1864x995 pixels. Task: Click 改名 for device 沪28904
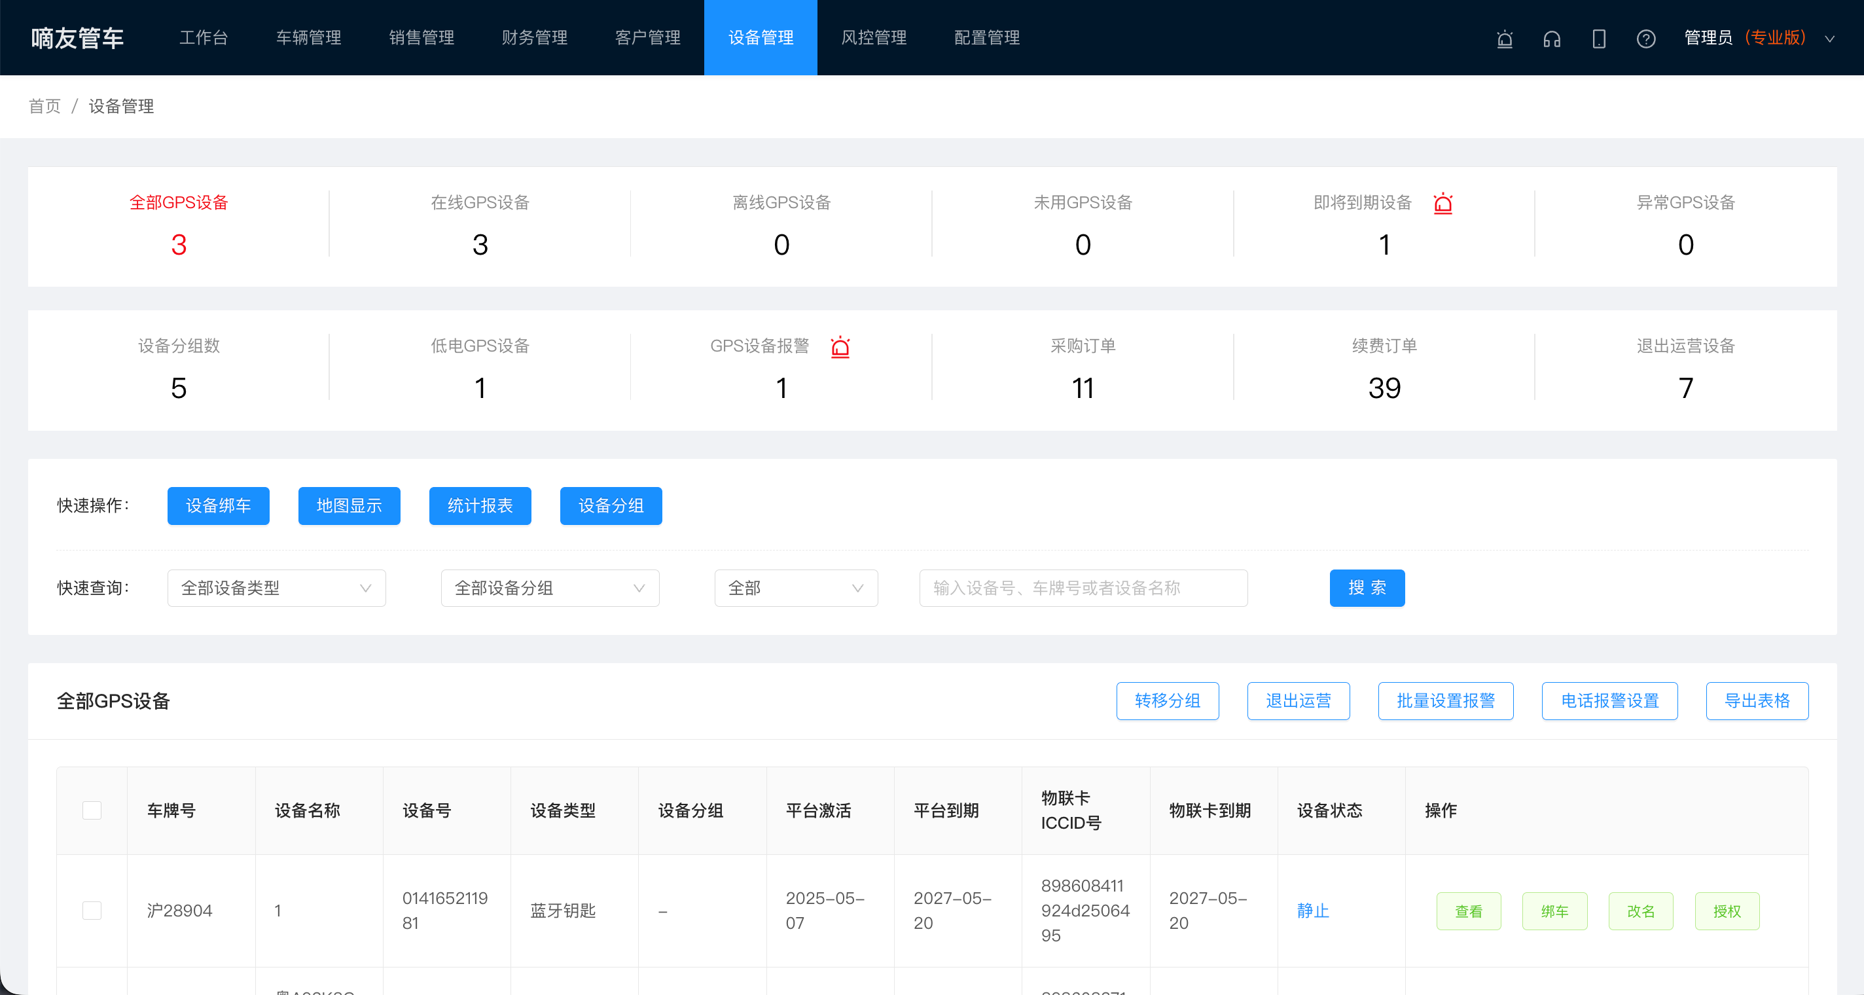[1641, 911]
